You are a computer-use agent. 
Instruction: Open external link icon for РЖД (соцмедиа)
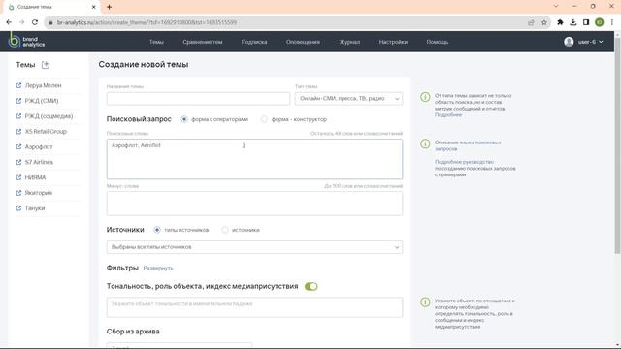(x=18, y=116)
